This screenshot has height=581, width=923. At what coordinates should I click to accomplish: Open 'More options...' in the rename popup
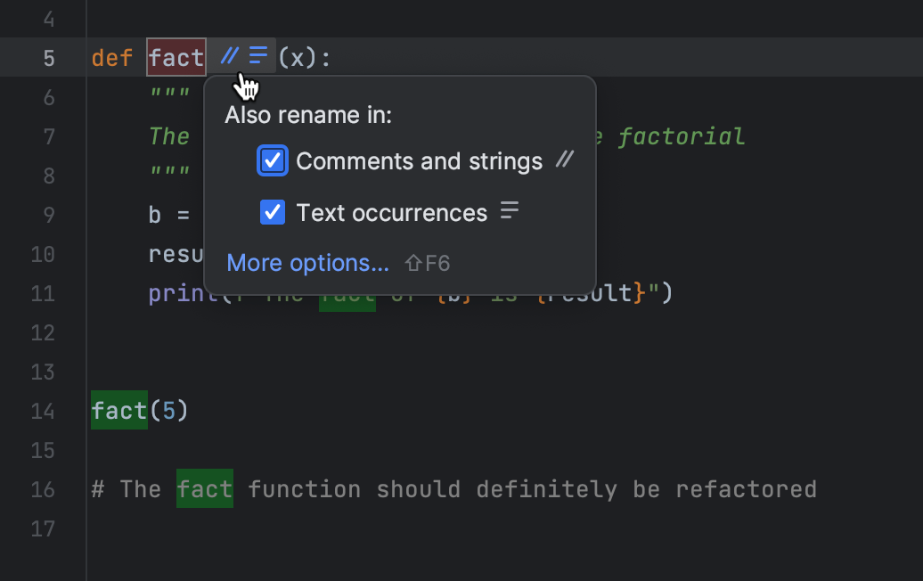click(307, 263)
